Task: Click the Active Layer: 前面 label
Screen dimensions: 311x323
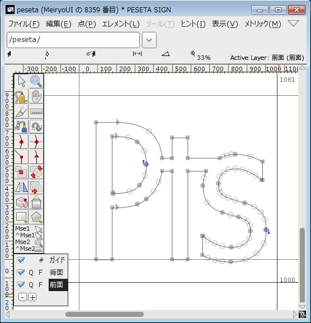Action: tap(267, 58)
